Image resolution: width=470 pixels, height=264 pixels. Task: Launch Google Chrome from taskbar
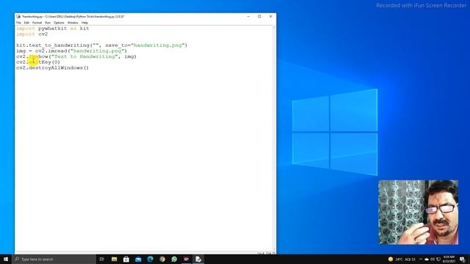tap(162, 259)
